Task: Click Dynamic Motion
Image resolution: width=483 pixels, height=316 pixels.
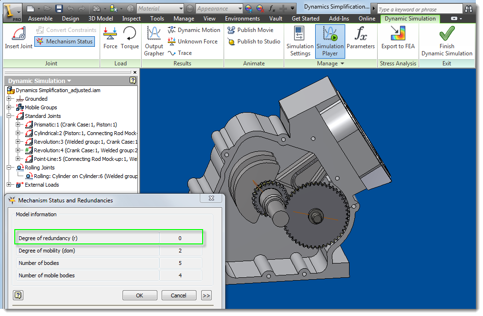Action: pos(194,30)
